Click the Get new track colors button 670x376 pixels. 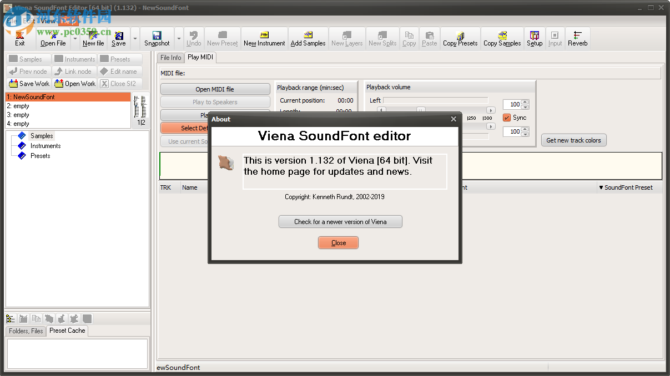pos(573,140)
